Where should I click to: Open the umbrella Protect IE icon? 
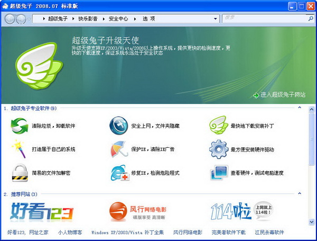(119, 149)
